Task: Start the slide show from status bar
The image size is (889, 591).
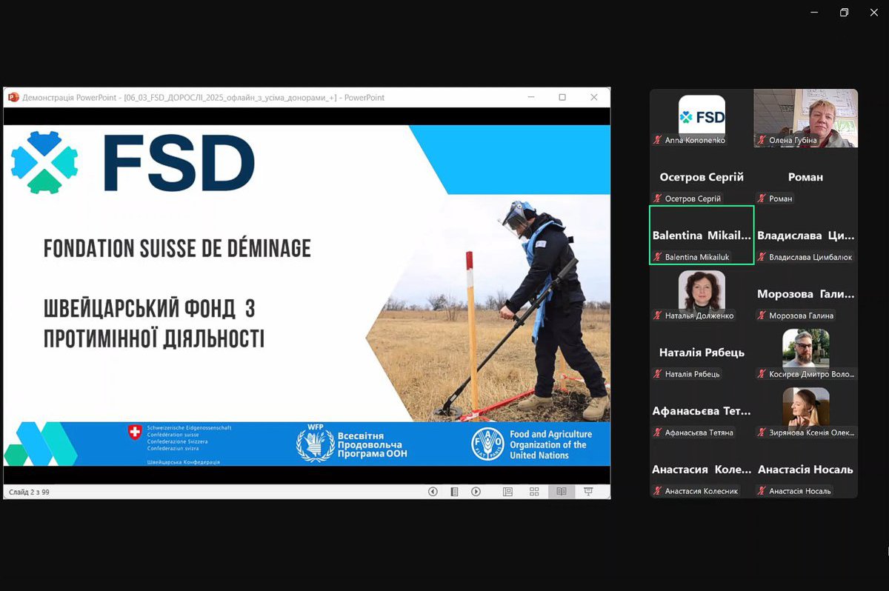Action: tap(588, 491)
